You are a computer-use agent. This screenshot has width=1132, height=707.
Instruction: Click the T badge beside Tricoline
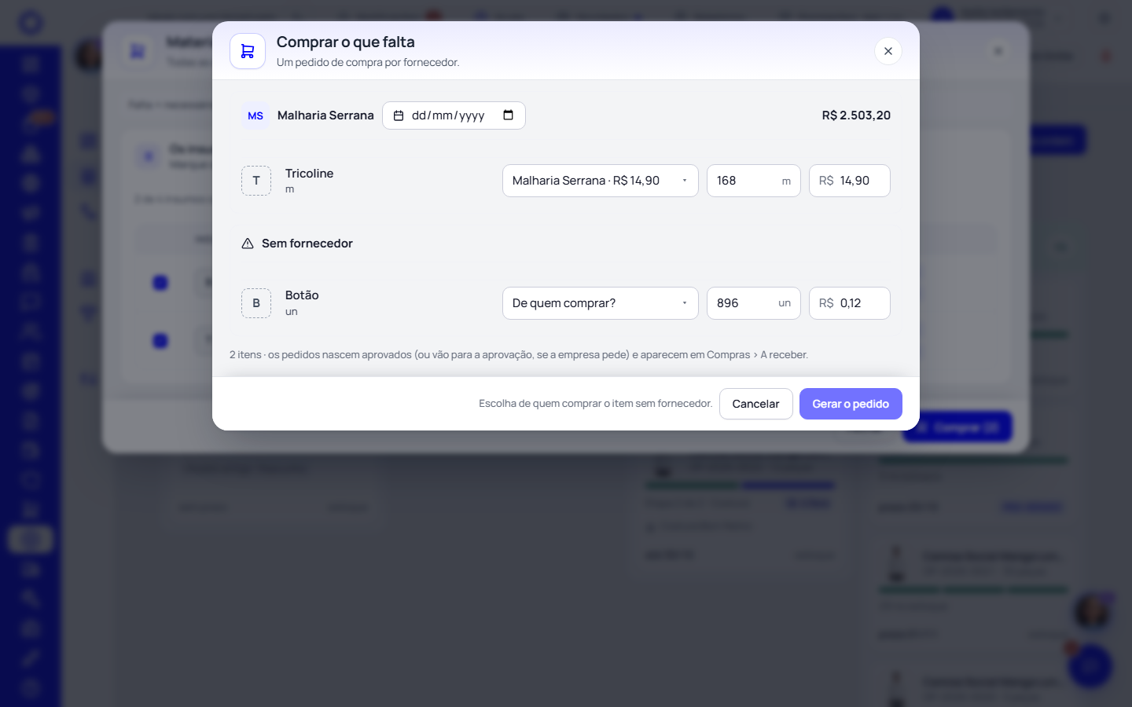pos(256,181)
